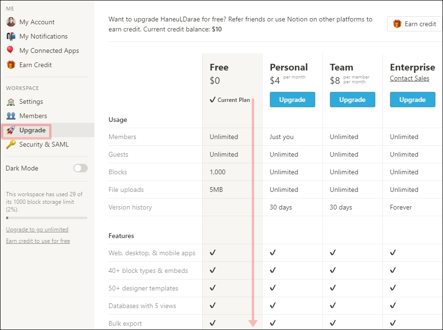Click the $0 Free price
The image size is (443, 330).
point(215,80)
